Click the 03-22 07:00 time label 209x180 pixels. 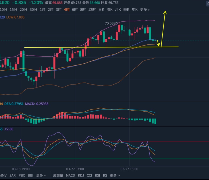pyautogui.click(x=75, y=169)
